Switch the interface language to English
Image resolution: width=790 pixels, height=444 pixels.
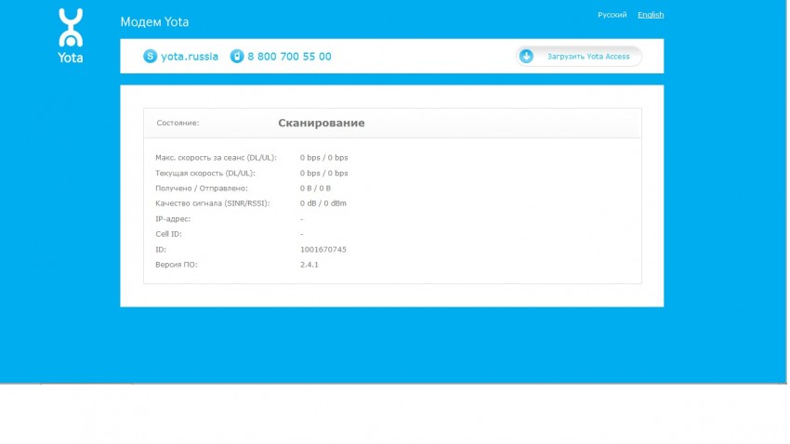point(651,15)
